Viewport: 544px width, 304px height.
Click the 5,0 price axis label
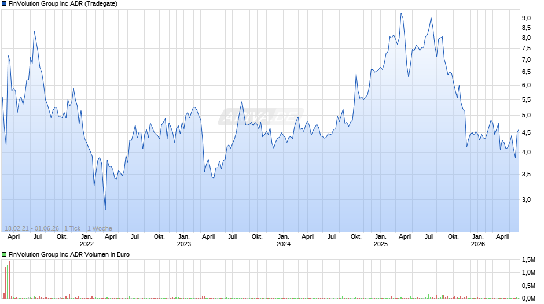point(526,116)
